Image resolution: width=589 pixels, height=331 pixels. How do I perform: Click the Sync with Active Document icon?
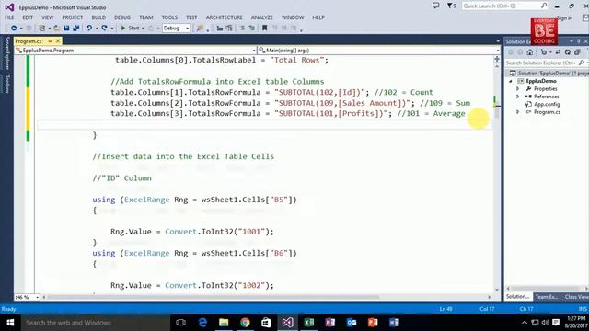558,52
